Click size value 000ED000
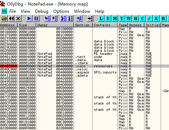This screenshot has width=169, height=130. [x=27, y=125]
